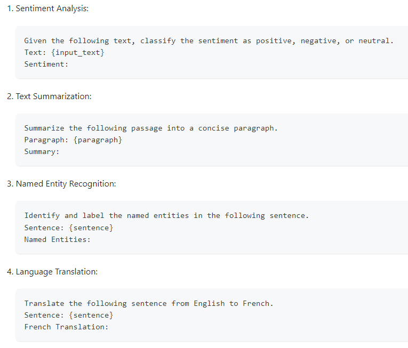Viewport: 408px width, 348px height.
Task: Click the {sentence} placeholder in entity recognition prompt
Action: pos(91,228)
